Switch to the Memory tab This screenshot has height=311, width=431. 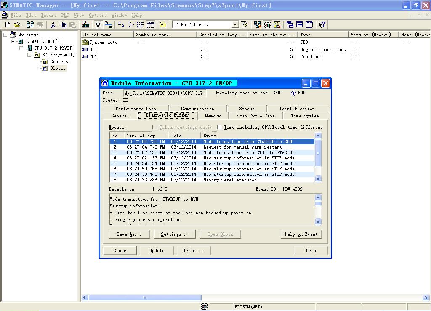(x=213, y=116)
